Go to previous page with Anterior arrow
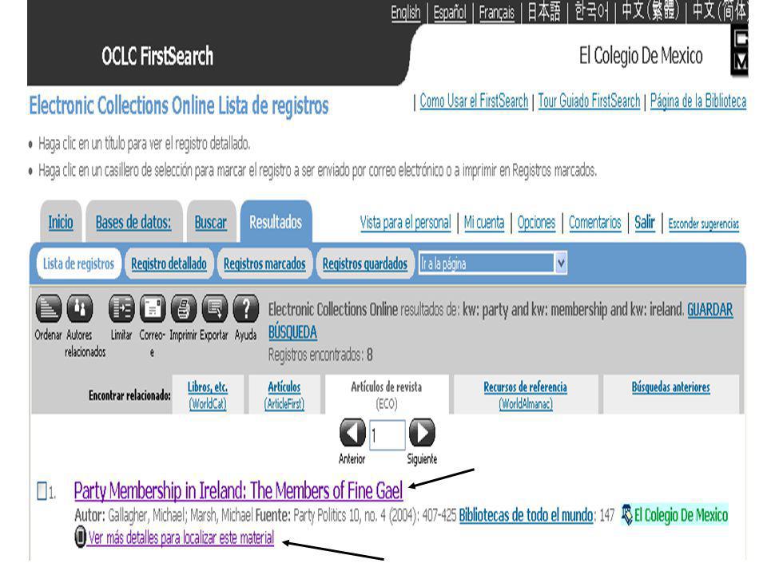Viewport: 767px width, 575px height. [352, 432]
